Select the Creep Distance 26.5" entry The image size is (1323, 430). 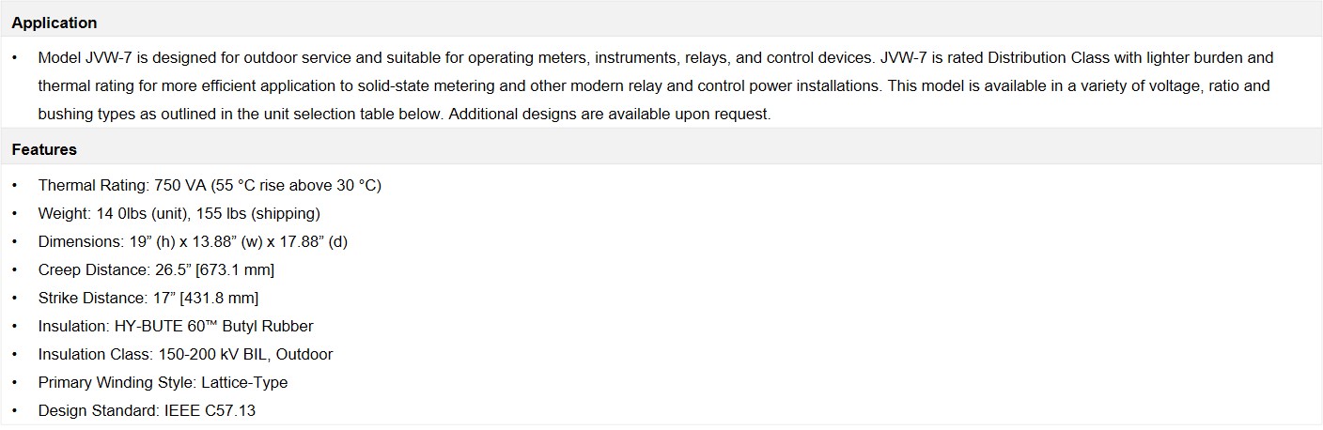(x=156, y=269)
